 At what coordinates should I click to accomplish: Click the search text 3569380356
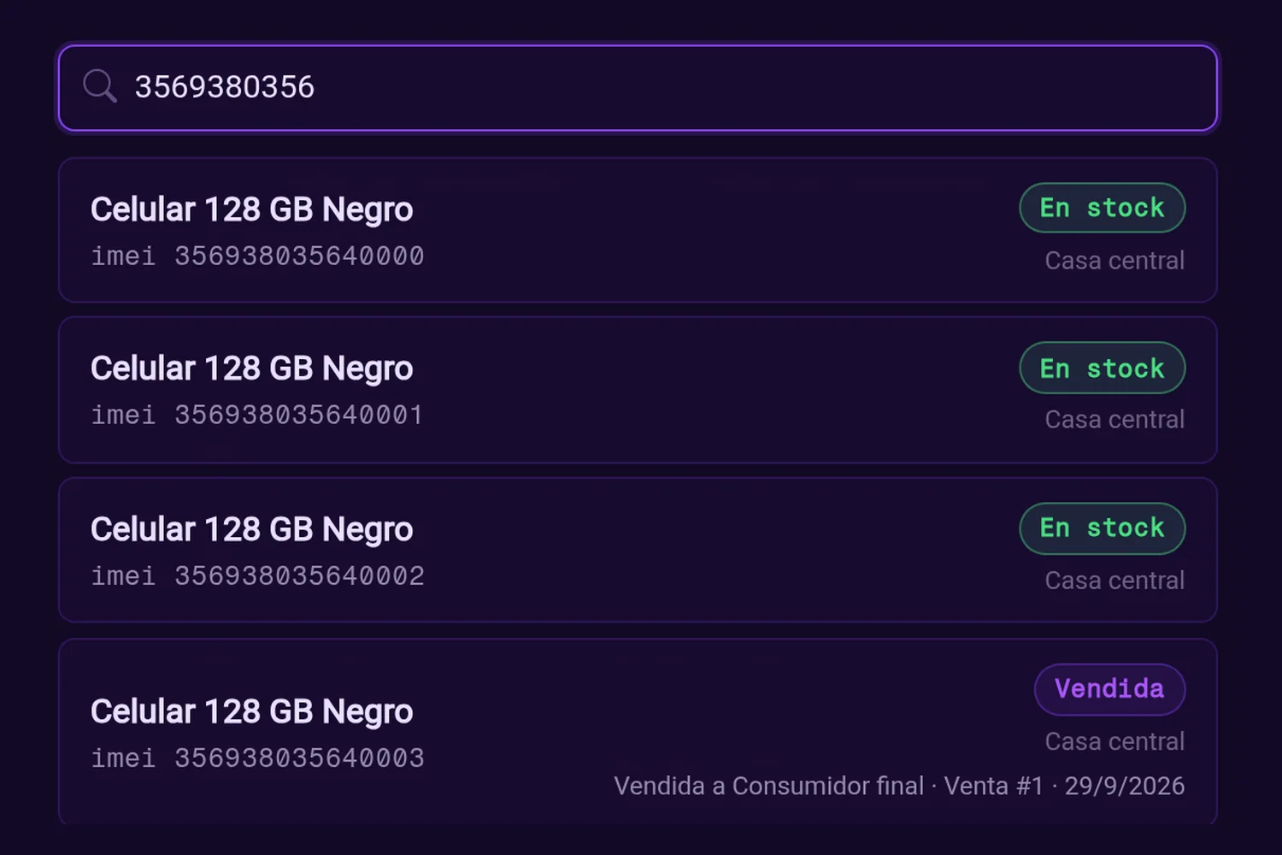225,87
